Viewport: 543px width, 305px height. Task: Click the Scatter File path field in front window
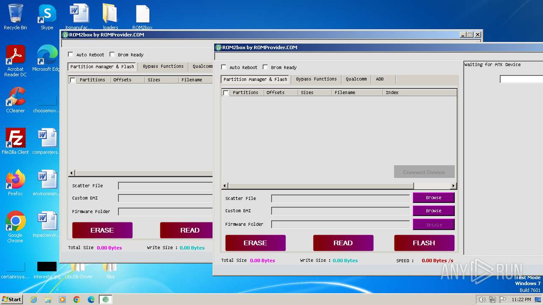[x=341, y=198]
